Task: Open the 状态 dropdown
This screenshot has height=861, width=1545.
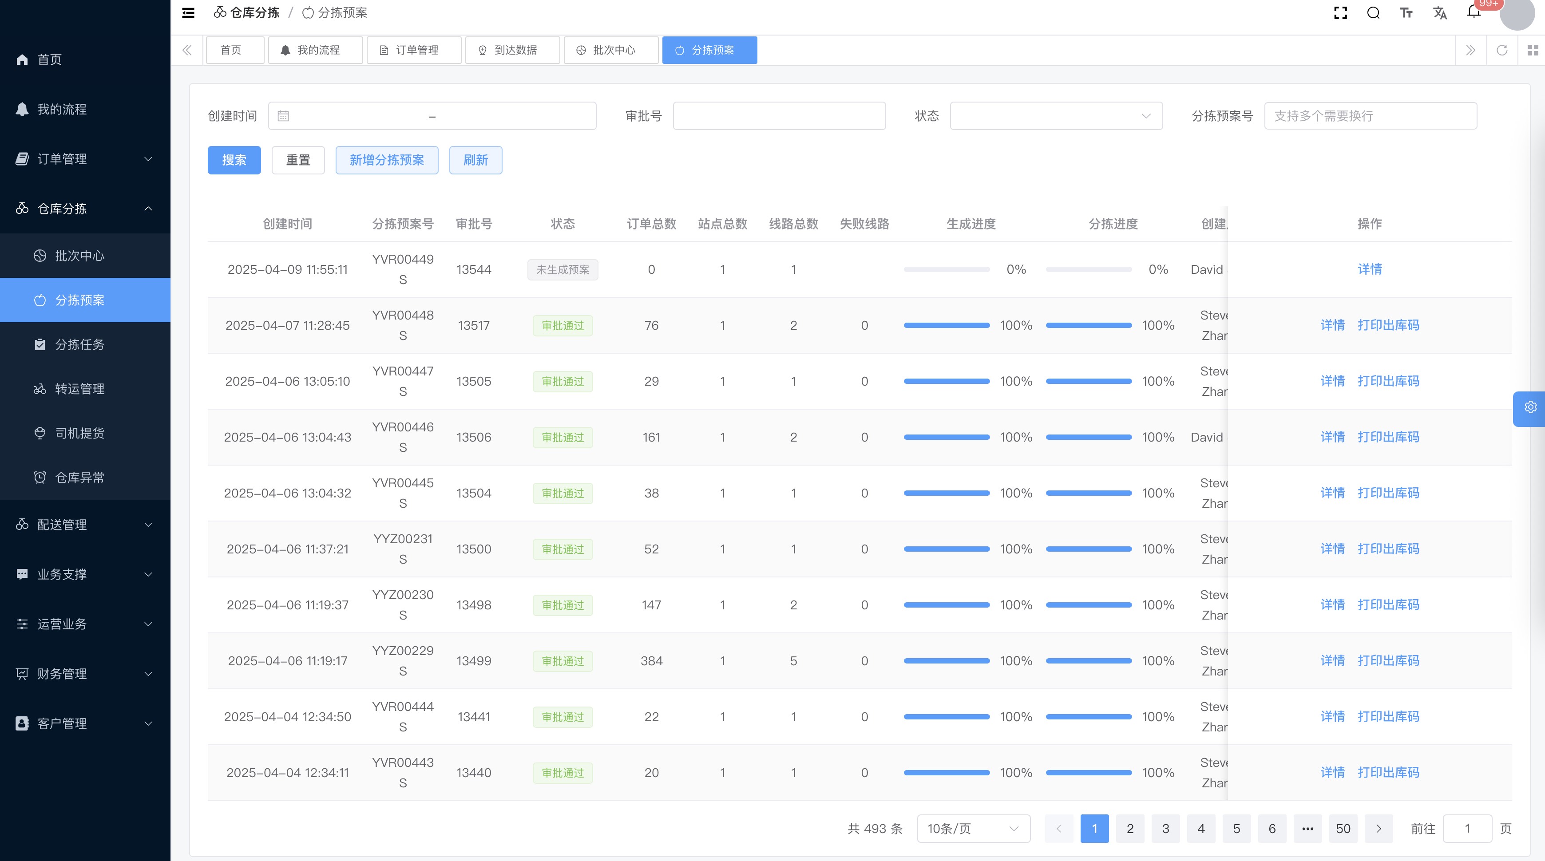Action: click(1056, 116)
